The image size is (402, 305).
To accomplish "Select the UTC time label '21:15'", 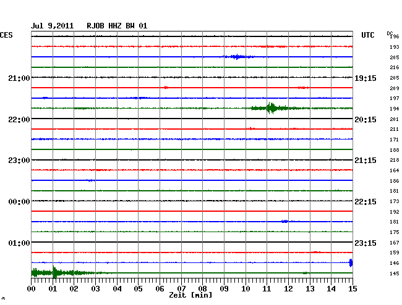I will click(x=366, y=161).
